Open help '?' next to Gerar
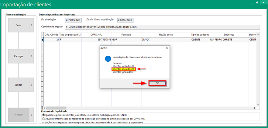 coord(32,25)
